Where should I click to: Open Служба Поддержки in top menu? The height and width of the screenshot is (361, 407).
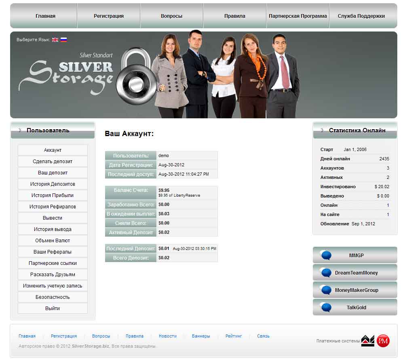[361, 16]
